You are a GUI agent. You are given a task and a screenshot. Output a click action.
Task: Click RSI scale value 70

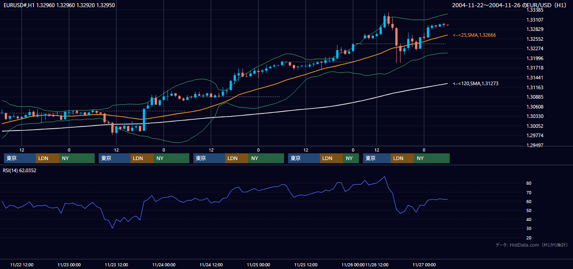coord(529,192)
